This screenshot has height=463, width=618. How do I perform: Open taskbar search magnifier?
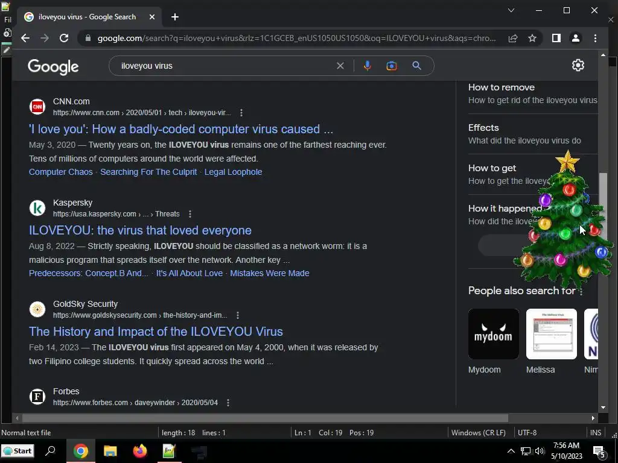tap(51, 451)
